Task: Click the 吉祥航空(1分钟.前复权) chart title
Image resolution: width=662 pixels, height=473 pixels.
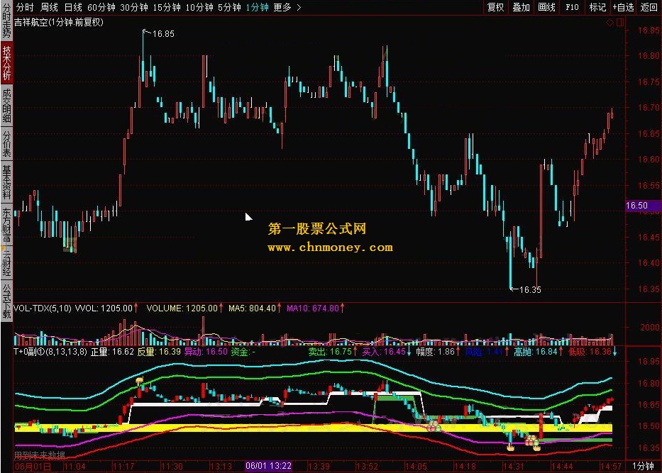Action: [59, 23]
